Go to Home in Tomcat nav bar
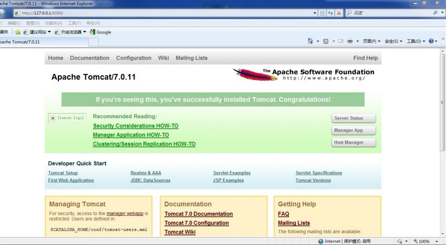 pos(55,58)
